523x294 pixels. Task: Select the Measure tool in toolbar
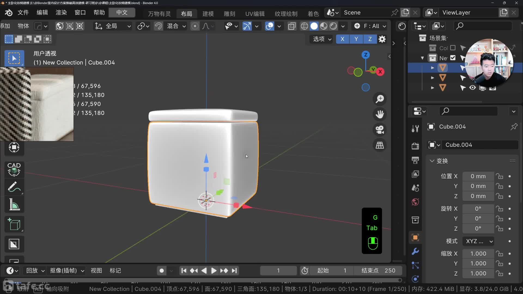14,204
